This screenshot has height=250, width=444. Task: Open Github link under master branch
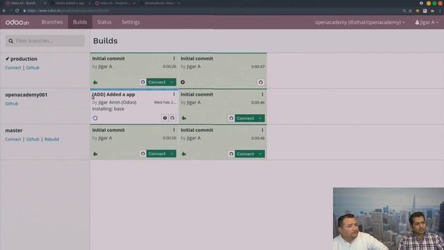click(33, 139)
